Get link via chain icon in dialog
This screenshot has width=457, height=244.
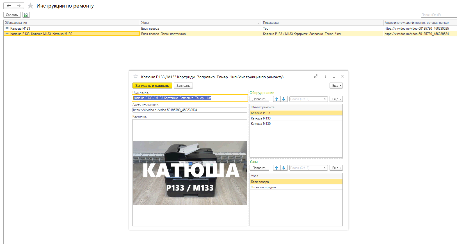tap(316, 76)
